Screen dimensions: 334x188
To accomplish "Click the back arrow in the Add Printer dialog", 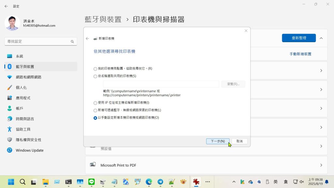I will coord(87,39).
